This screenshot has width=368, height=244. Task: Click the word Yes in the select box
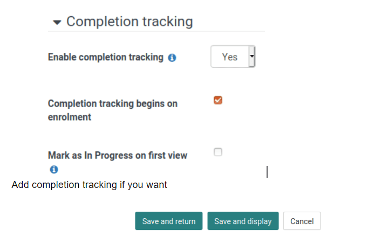point(230,57)
